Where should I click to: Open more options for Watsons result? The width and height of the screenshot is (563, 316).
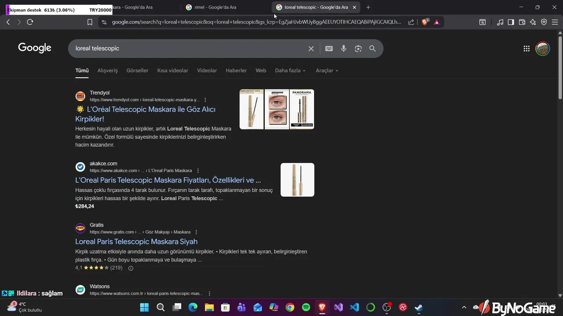(209, 294)
